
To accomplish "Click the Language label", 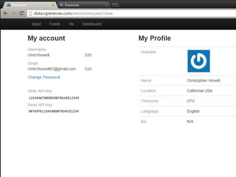I will click(x=149, y=111).
